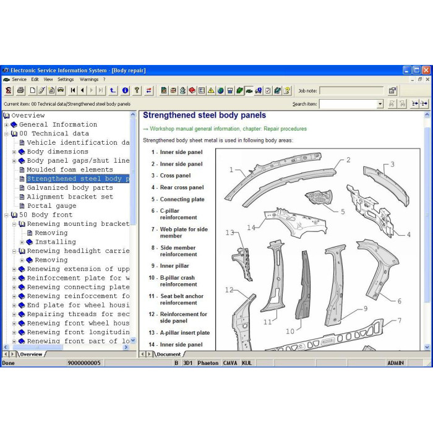433x433 pixels.
Task: Click the icon right of Job note field
Action: pyautogui.click(x=392, y=90)
